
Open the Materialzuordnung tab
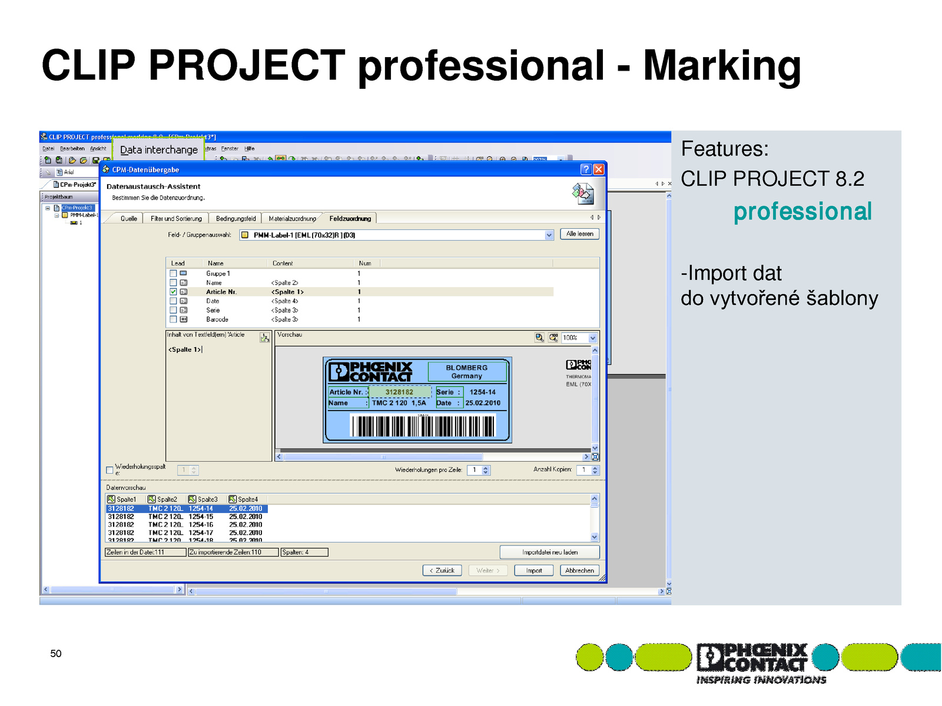pos(292,219)
